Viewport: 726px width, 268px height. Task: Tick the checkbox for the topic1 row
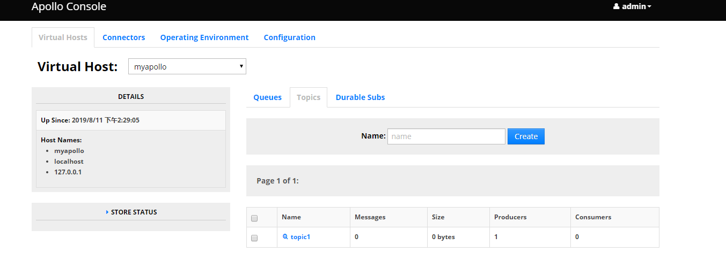pyautogui.click(x=254, y=238)
